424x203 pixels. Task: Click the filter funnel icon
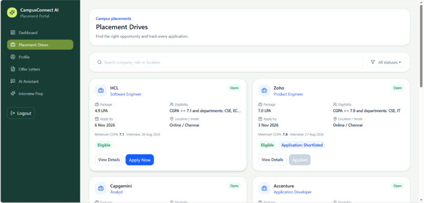(x=372, y=62)
